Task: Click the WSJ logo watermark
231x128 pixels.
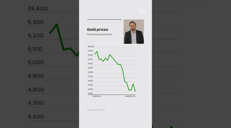Action: click(143, 12)
